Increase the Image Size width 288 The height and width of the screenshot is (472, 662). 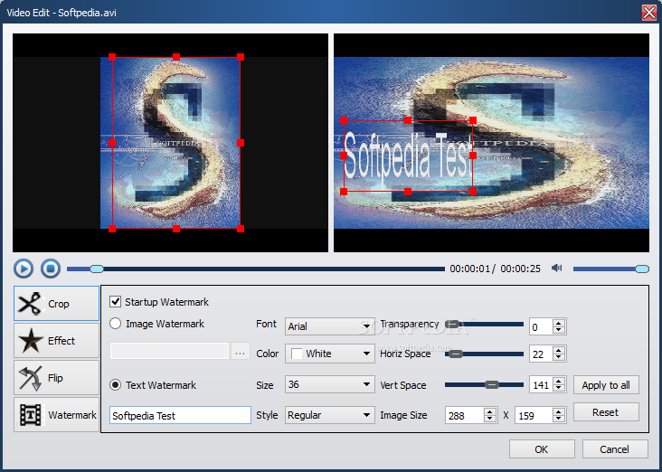490,412
